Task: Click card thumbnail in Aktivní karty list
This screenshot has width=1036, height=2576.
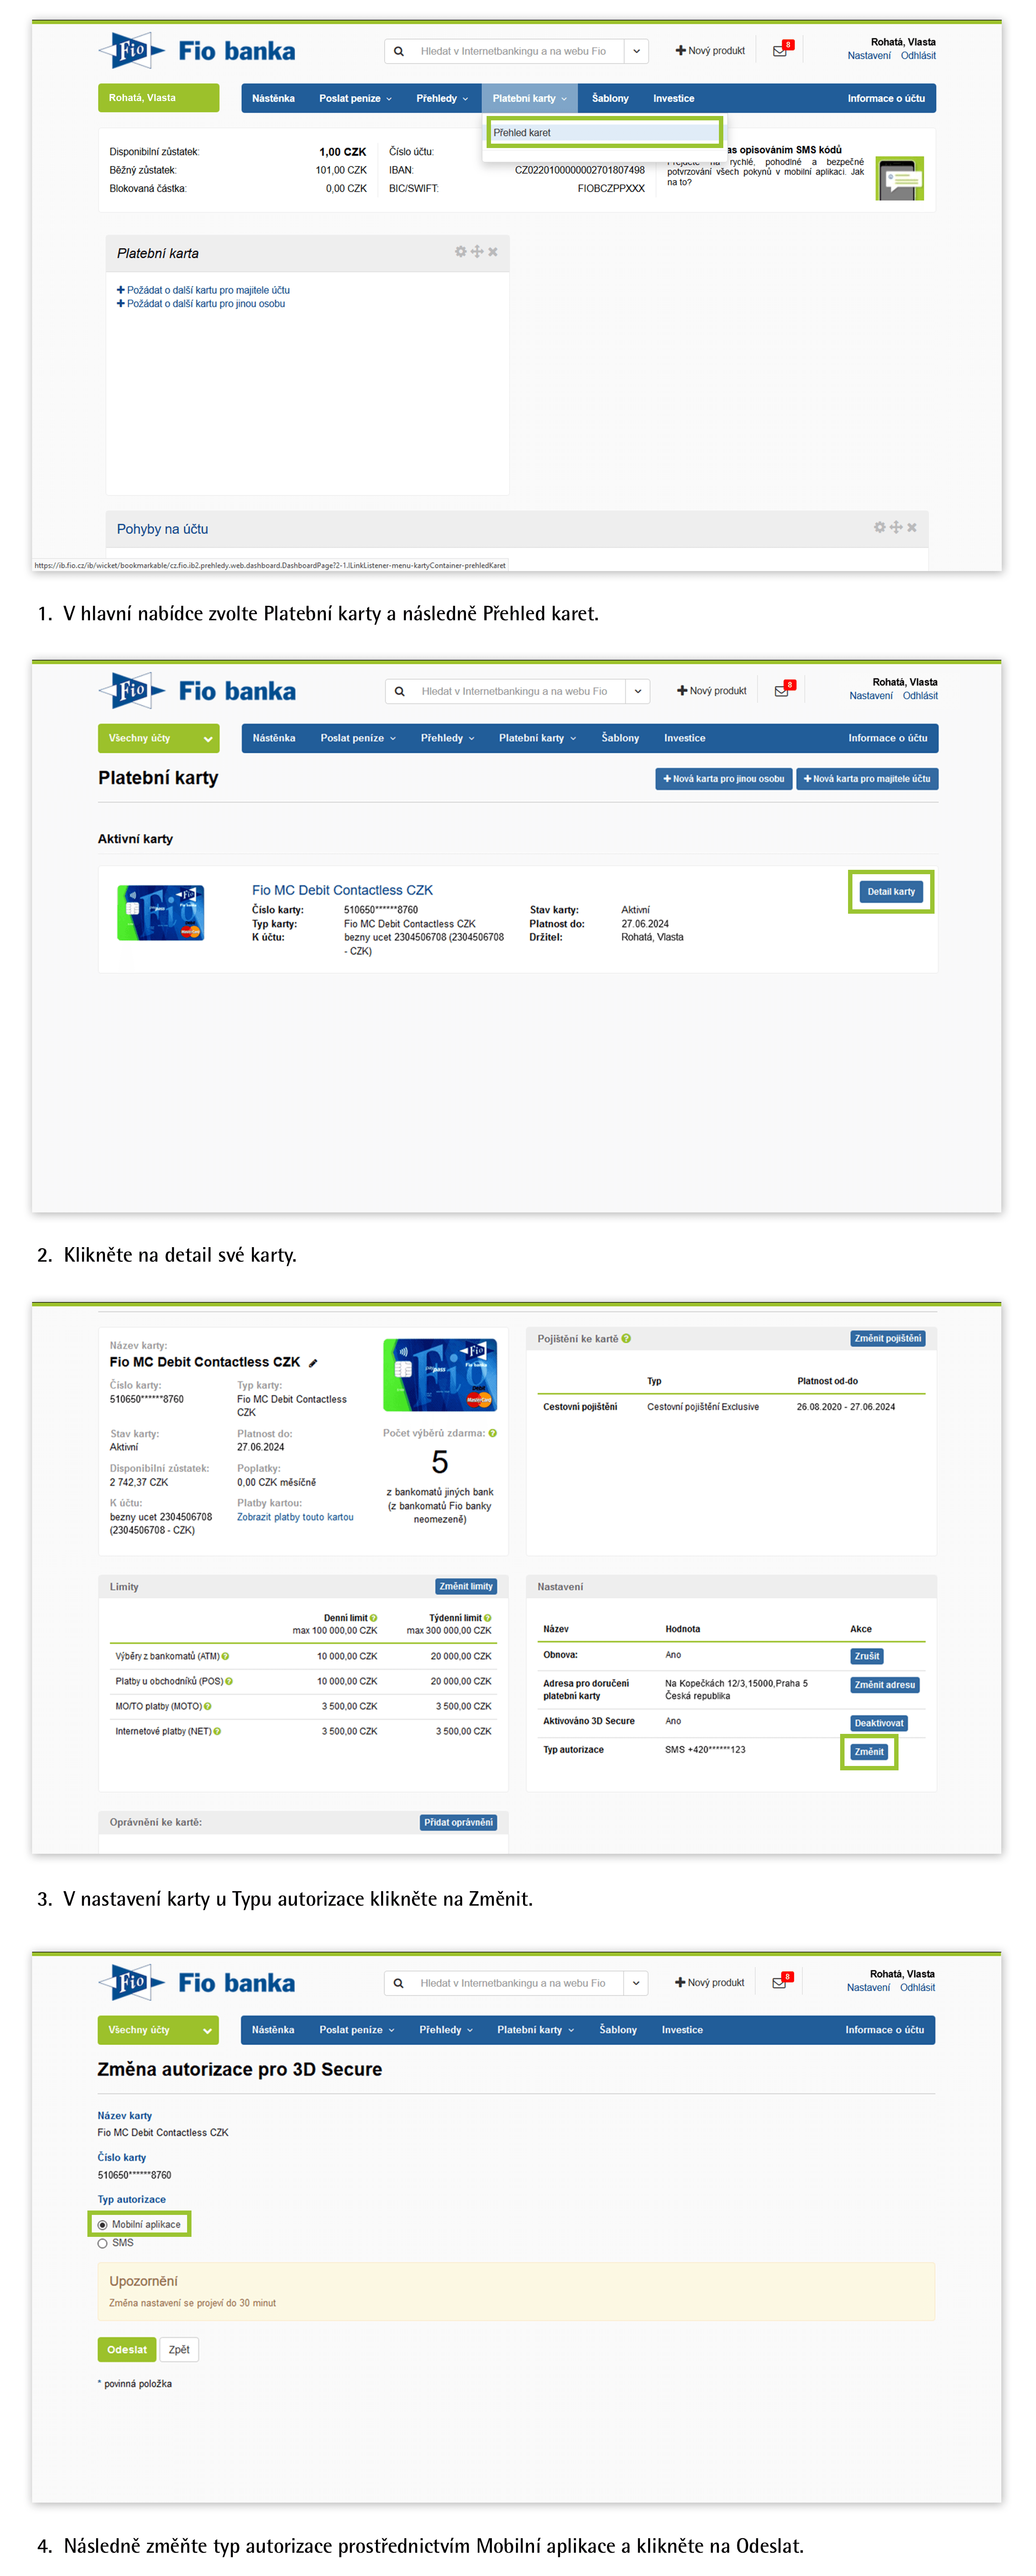Action: [x=161, y=913]
